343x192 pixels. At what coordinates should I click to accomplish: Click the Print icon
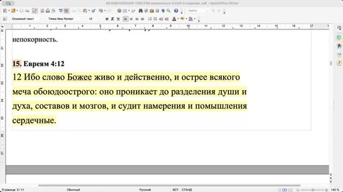coord(48,11)
